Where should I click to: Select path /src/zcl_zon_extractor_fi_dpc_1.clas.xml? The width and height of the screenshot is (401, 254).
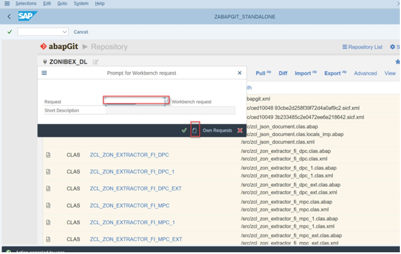287,175
